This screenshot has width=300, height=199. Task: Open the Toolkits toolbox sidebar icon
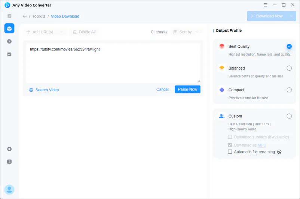coord(9,28)
